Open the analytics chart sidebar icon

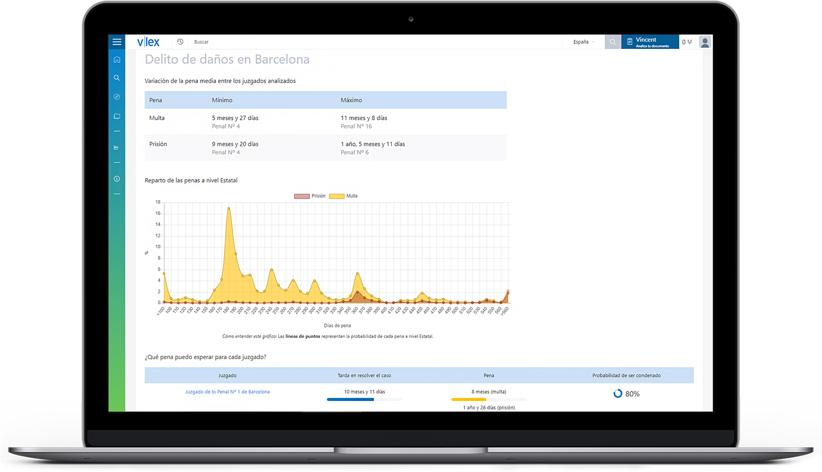click(117, 147)
